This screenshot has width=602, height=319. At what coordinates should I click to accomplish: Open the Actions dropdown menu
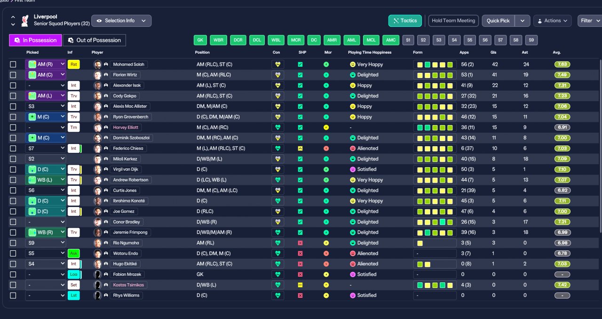click(552, 21)
